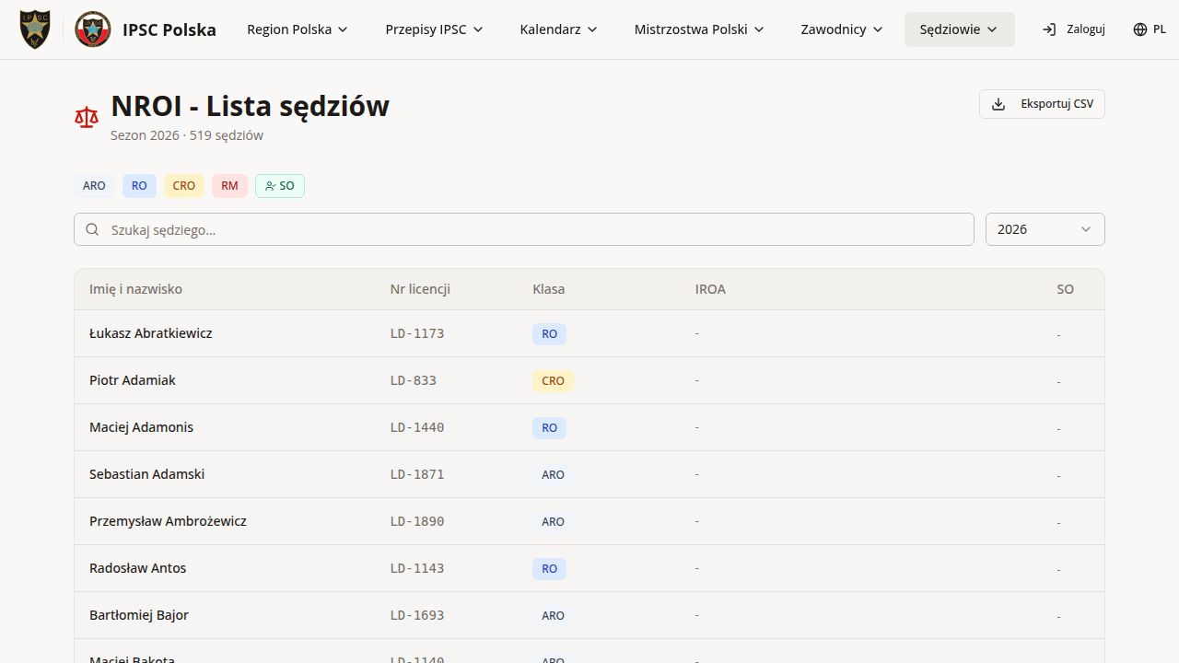Open the Mistrzostwa Polski menu
This screenshot has height=663, width=1179.
(x=700, y=29)
